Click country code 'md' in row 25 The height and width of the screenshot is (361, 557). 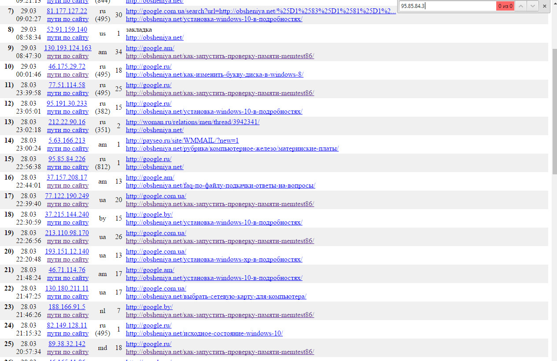coord(103,348)
